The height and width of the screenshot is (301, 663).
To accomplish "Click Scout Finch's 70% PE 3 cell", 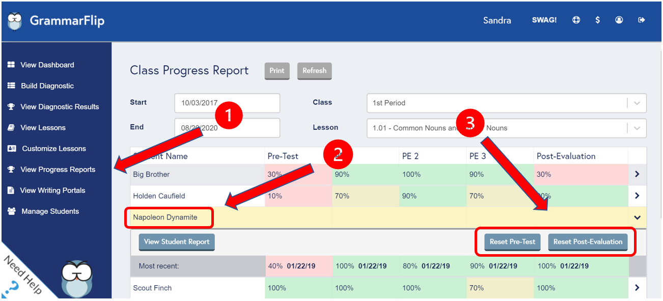I will coord(500,288).
